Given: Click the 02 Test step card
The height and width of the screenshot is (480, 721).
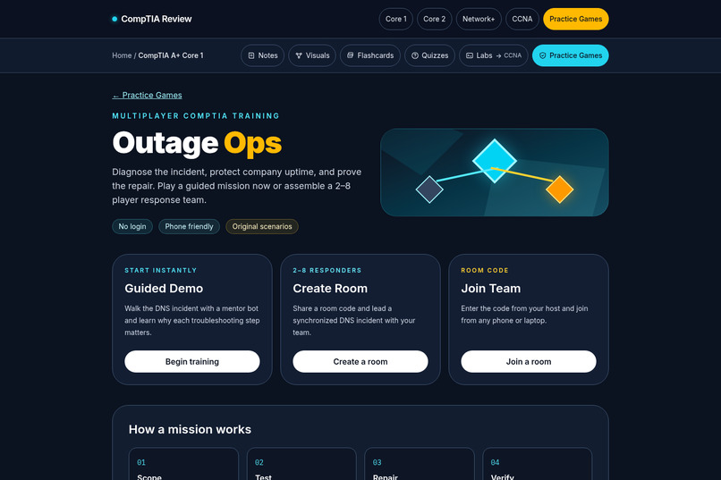Looking at the screenshot, I should click(301, 464).
